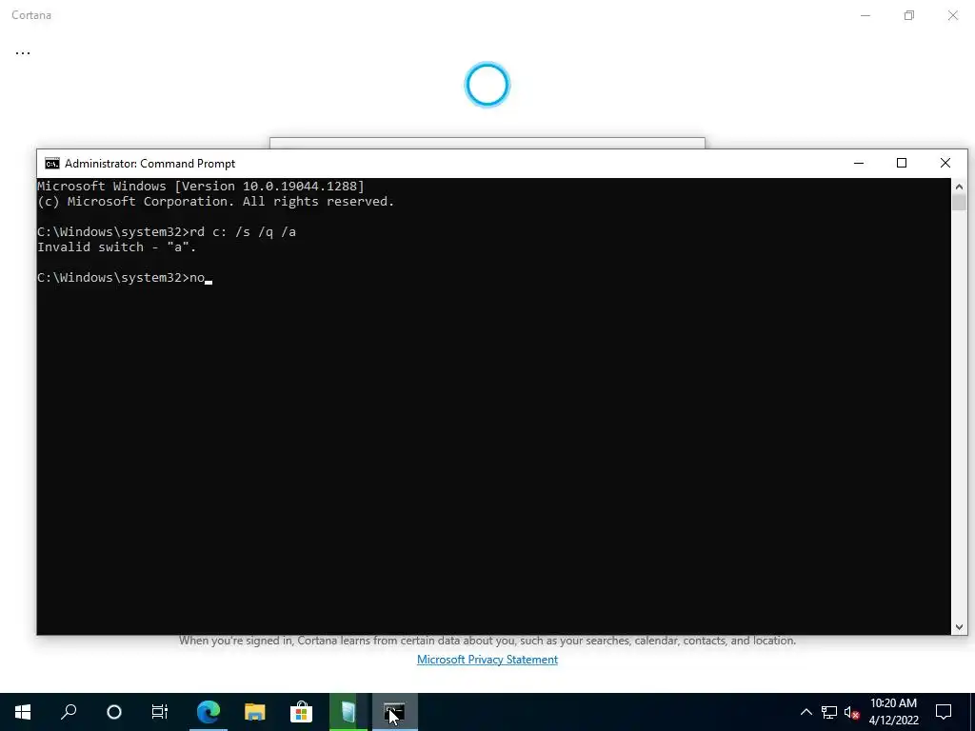Minimize the Command Prompt window
Image resolution: width=975 pixels, height=731 pixels.
pyautogui.click(x=859, y=163)
